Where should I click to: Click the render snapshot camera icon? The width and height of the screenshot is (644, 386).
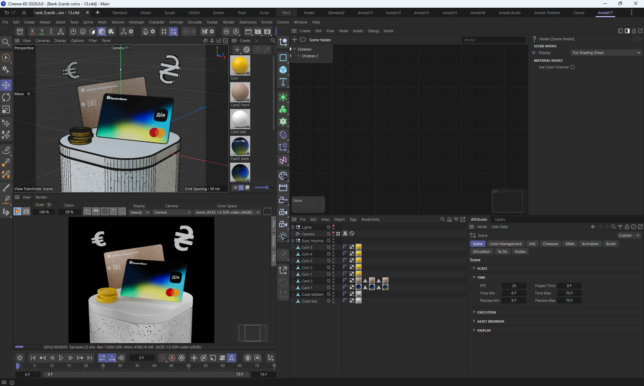click(267, 211)
